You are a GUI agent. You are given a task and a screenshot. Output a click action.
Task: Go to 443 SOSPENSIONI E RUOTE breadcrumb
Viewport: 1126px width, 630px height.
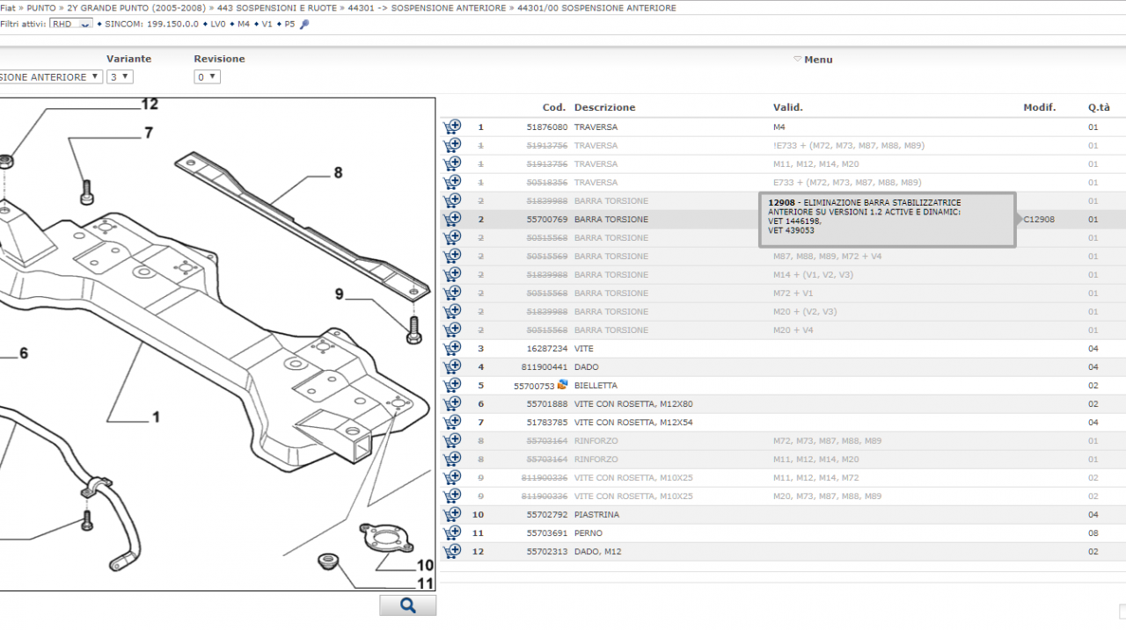coord(277,8)
